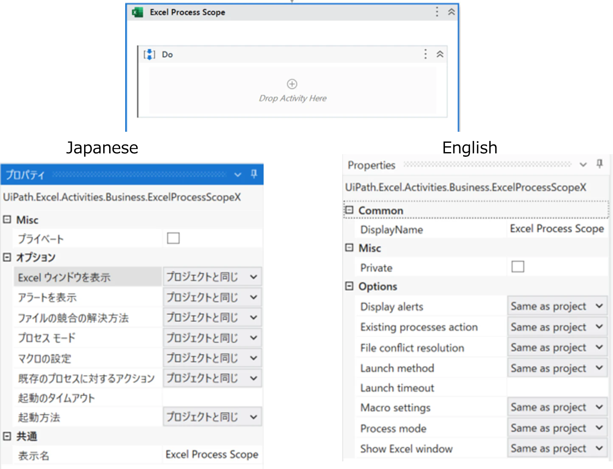Screen dimensions: 613x469
Task: Pin the Japanese プロパティ panel
Action: click(x=254, y=174)
